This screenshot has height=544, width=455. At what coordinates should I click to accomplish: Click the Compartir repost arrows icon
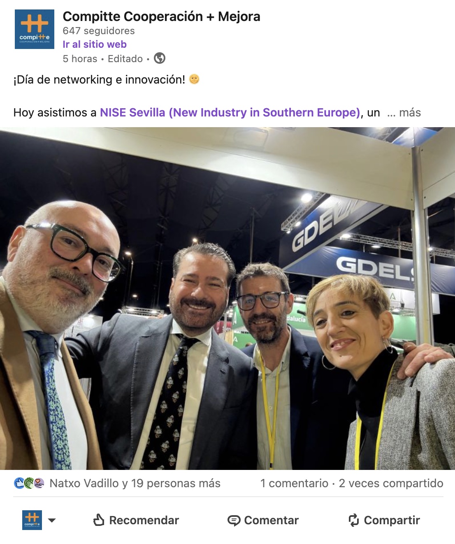pyautogui.click(x=354, y=520)
